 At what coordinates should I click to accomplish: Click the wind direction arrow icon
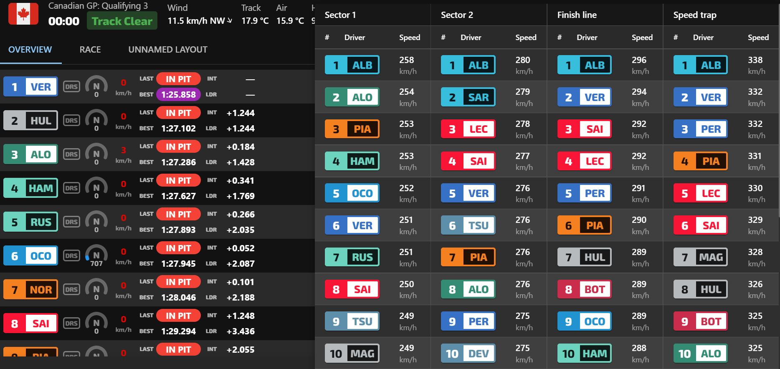pyautogui.click(x=230, y=20)
